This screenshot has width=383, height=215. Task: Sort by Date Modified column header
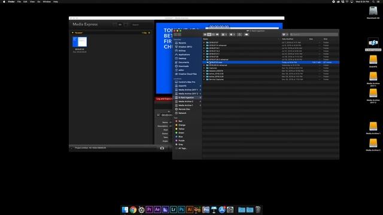pos(287,39)
